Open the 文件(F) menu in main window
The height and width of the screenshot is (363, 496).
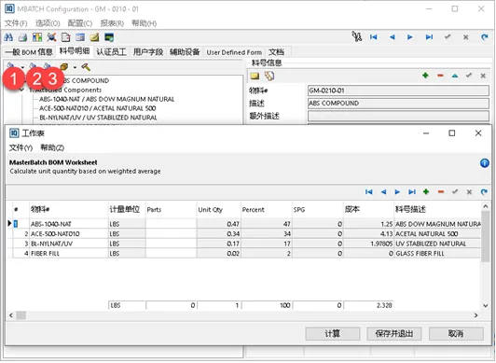coord(16,23)
